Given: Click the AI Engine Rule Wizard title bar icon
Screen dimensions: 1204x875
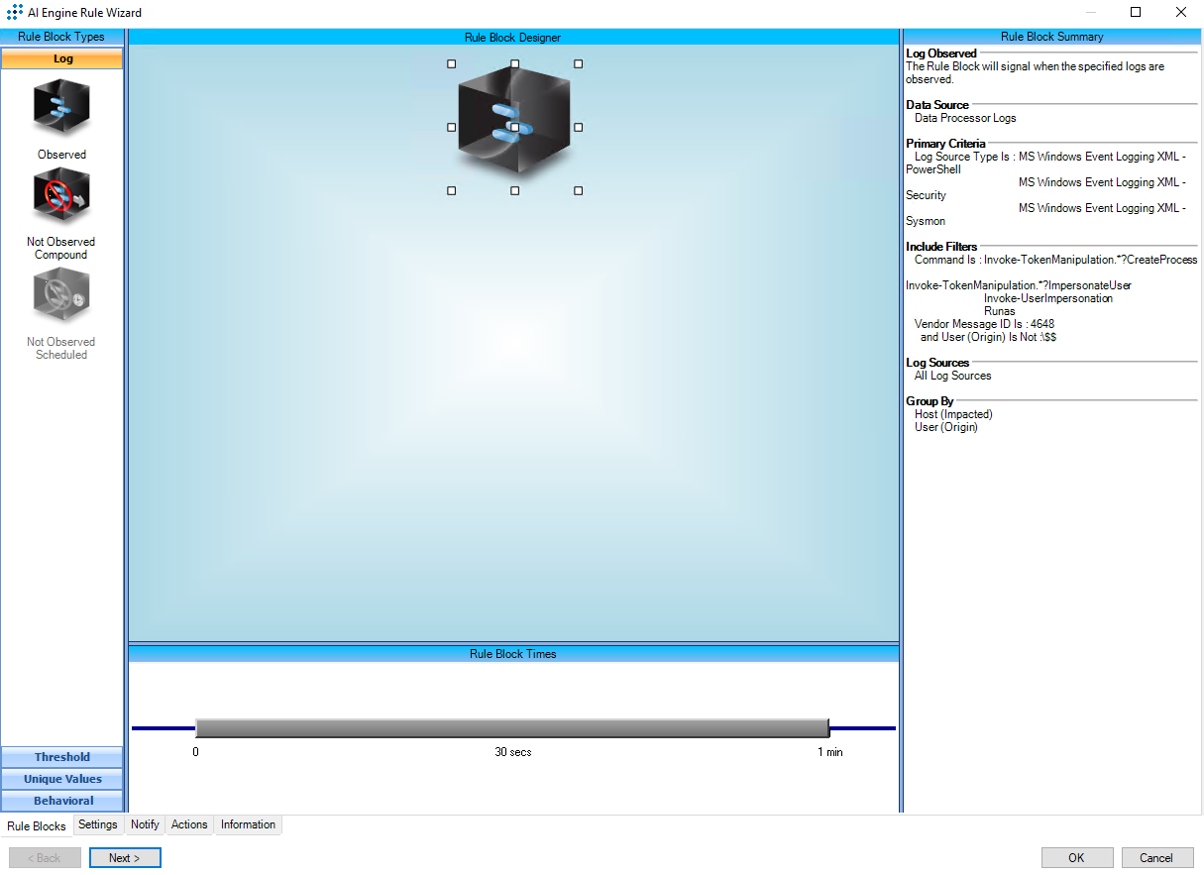Looking at the screenshot, I should point(14,13).
